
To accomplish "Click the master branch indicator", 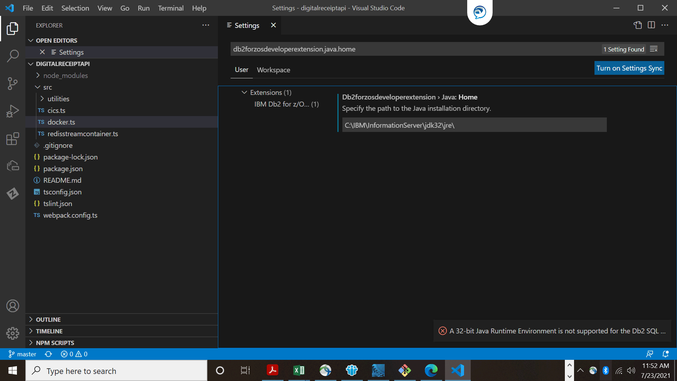I will point(23,354).
